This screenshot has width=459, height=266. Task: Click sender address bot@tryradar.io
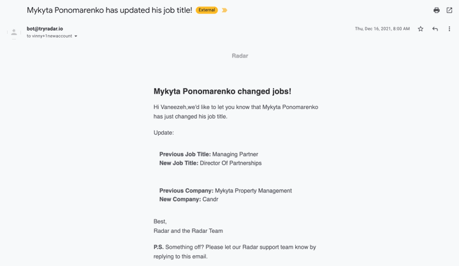45,29
